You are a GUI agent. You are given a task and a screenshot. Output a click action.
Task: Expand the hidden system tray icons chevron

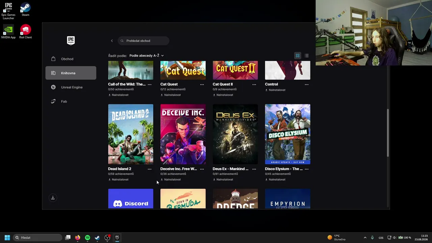pos(365,238)
